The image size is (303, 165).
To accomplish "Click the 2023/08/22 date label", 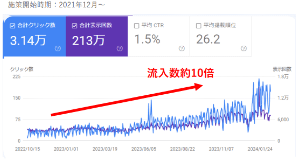I will click(182, 149).
